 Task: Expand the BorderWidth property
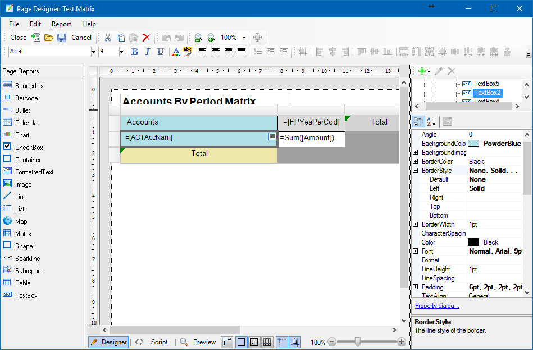click(x=416, y=224)
